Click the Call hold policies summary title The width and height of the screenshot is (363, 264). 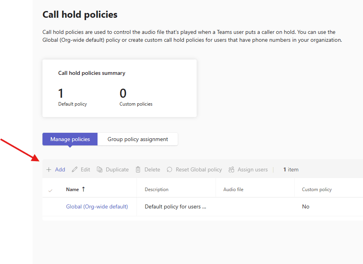92,73
